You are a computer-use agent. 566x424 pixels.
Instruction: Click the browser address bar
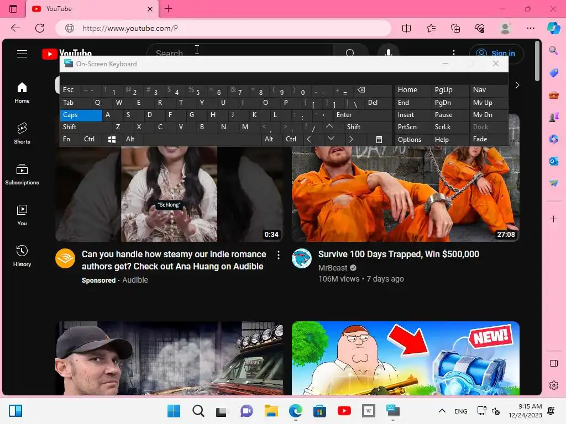223,28
